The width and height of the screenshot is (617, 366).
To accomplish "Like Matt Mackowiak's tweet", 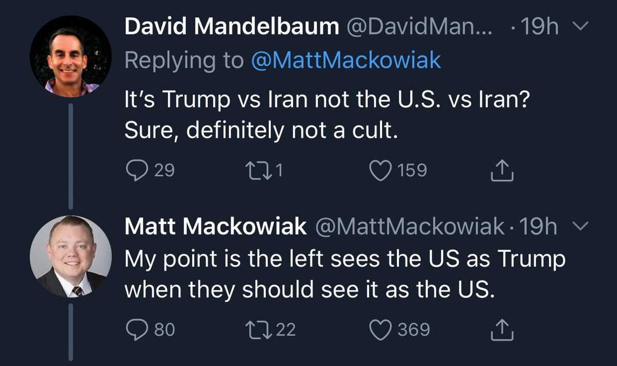I will [382, 330].
